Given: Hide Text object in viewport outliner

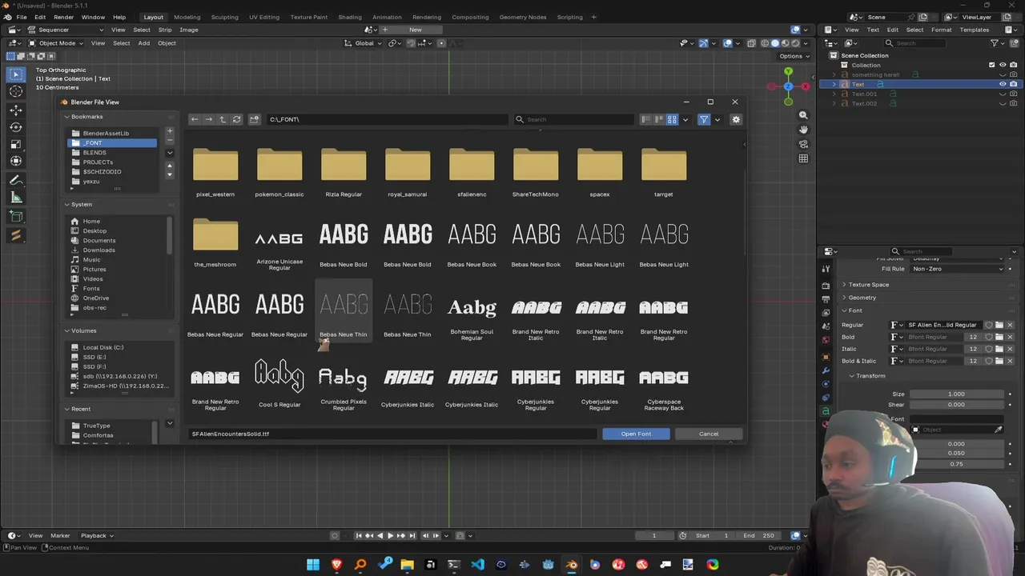Looking at the screenshot, I should 1002,84.
